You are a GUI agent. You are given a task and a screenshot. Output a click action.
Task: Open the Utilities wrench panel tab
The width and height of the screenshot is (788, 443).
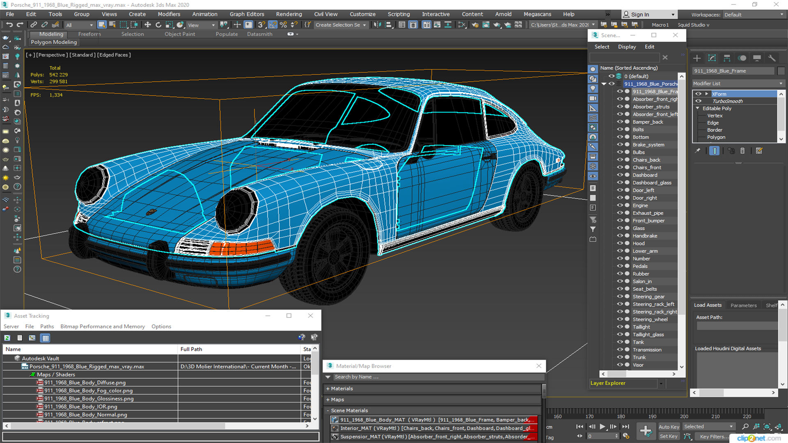tap(772, 58)
